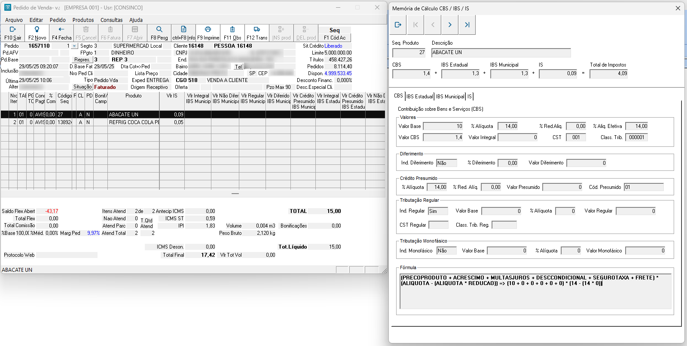Expand the Pedido number dropdown arrow

[74, 46]
